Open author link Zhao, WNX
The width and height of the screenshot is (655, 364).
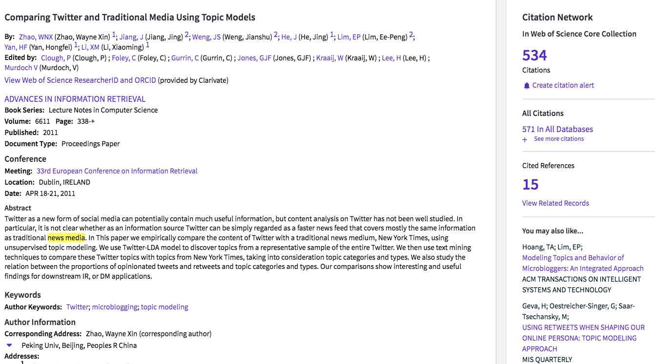click(x=35, y=37)
